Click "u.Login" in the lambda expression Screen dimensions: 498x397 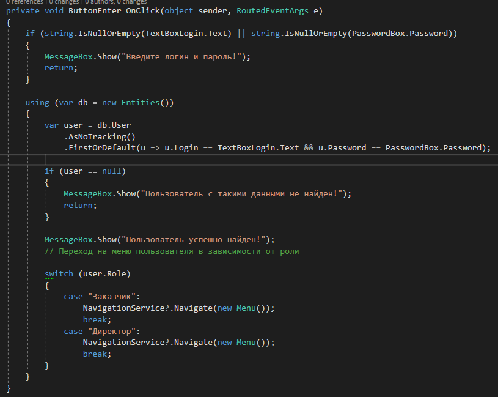181,148
